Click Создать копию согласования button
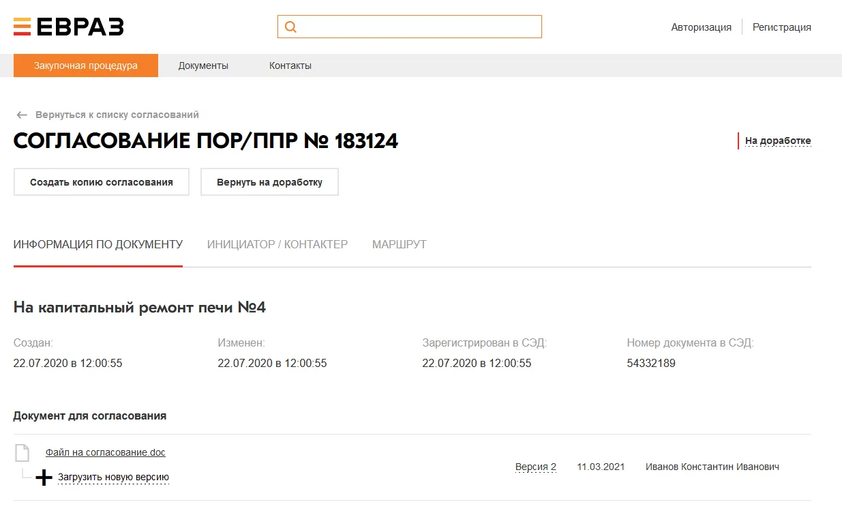842x513 pixels. [x=101, y=181]
